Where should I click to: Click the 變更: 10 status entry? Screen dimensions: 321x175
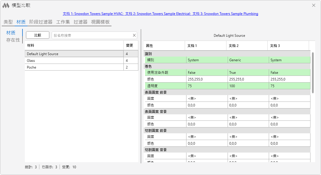point(69,167)
